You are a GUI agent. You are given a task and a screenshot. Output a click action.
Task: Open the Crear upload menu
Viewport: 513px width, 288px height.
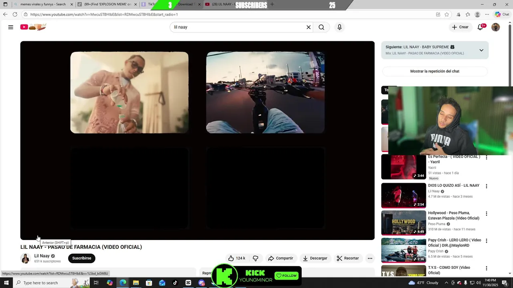[460, 27]
